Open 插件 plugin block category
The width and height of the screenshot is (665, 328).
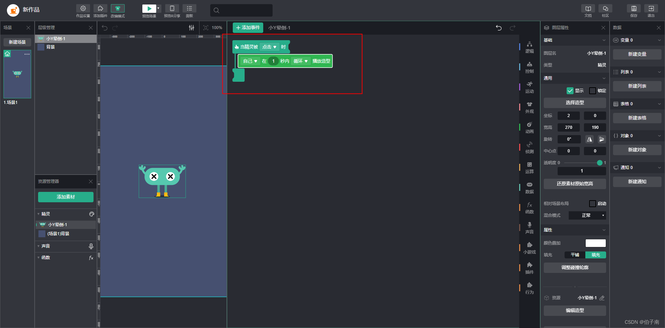[x=530, y=268]
